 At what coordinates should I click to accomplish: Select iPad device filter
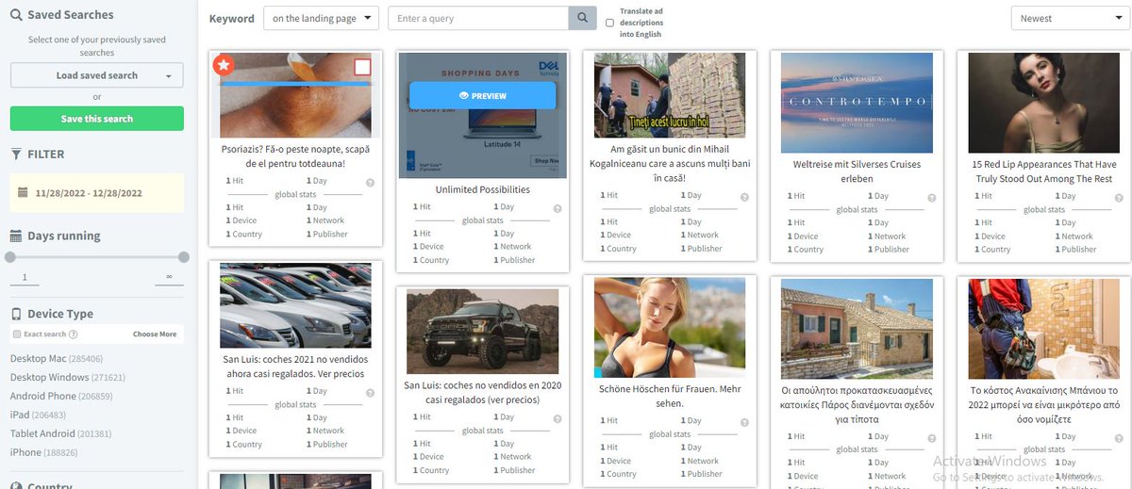(x=39, y=415)
